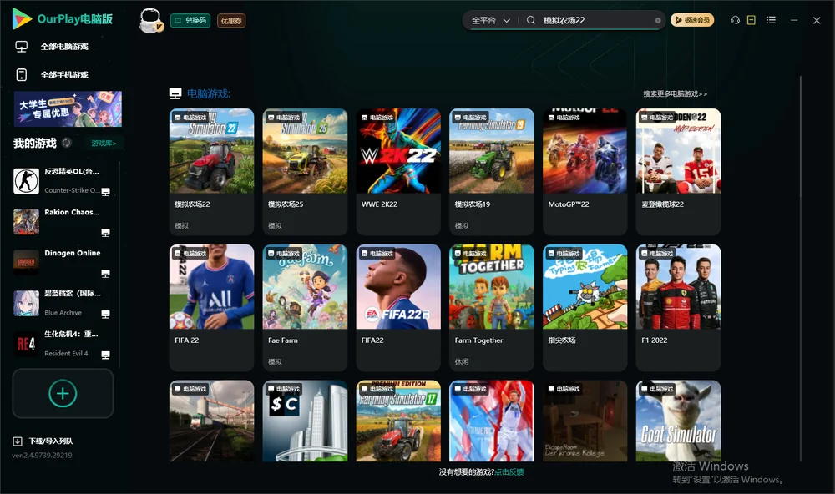
Task: Open the user avatar profile
Action: coord(150,20)
